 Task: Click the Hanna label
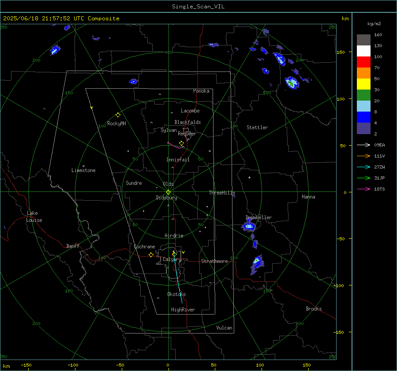point(308,197)
